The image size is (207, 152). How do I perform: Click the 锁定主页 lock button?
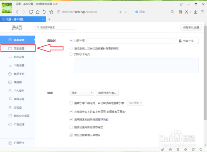[187, 41]
